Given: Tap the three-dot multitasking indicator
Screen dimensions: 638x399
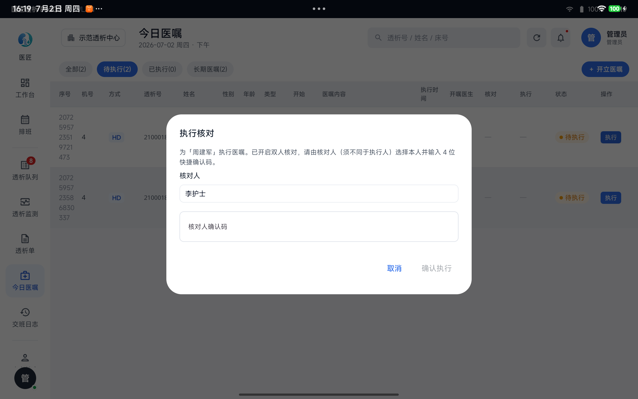Looking at the screenshot, I should coord(319,9).
